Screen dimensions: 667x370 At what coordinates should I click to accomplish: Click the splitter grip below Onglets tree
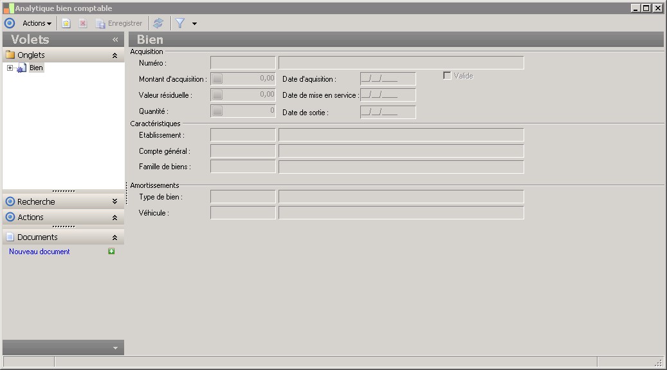(x=64, y=191)
